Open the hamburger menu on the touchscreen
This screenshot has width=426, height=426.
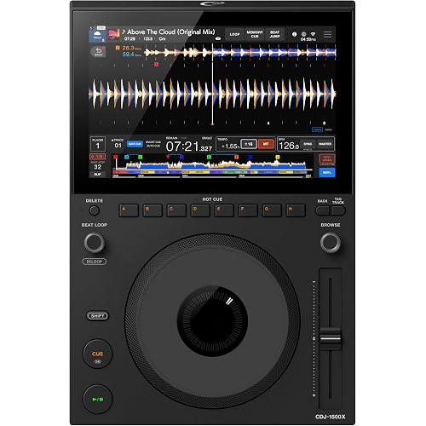(327, 34)
